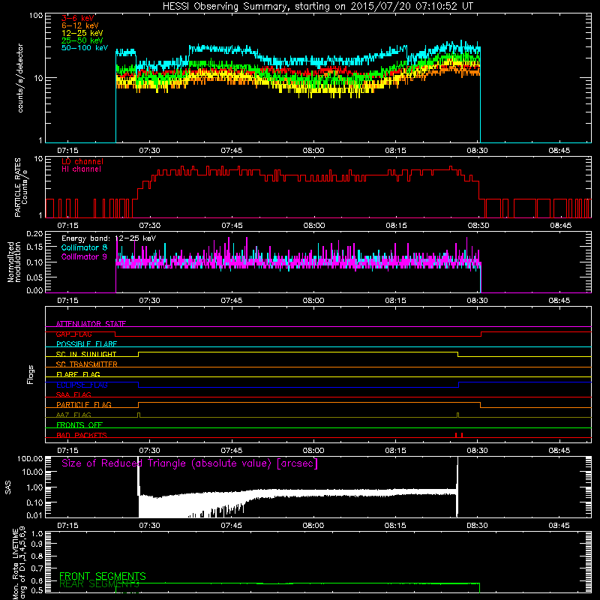This screenshot has height=600, width=600.
Task: Click the LO channel legend label
Action: click(x=82, y=161)
